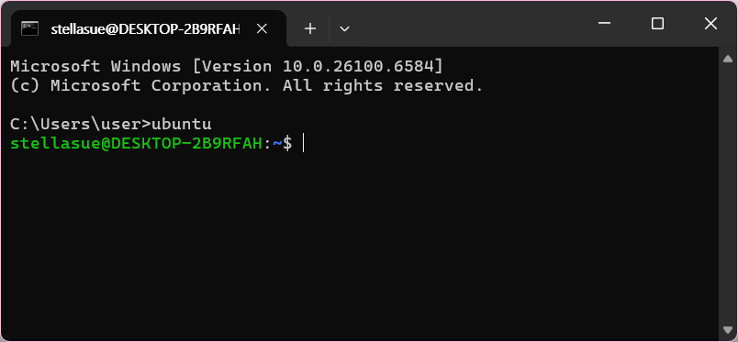The image size is (738, 342).
Task: Click the Microsoft Corporation copyright line
Action: tap(247, 85)
